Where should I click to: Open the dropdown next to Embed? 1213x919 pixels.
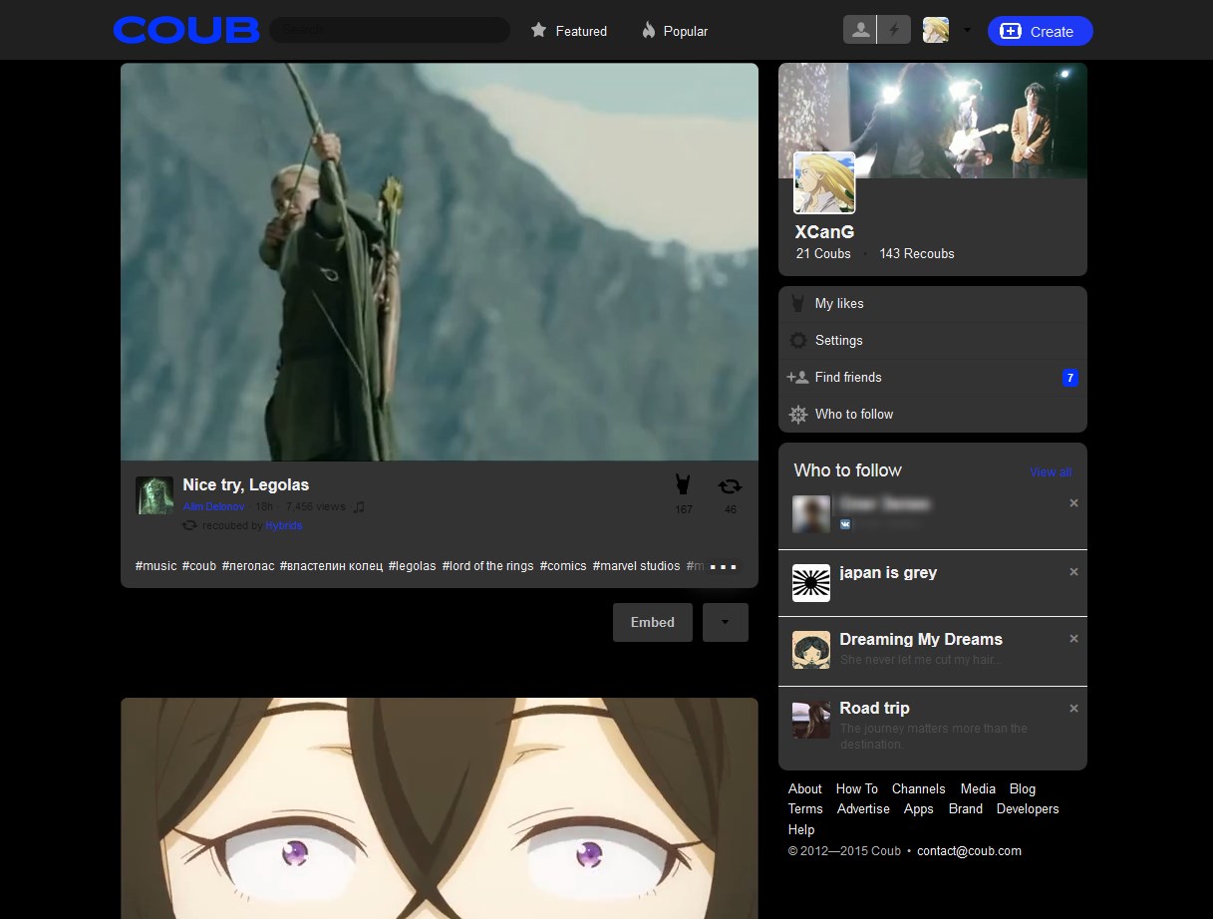(725, 622)
